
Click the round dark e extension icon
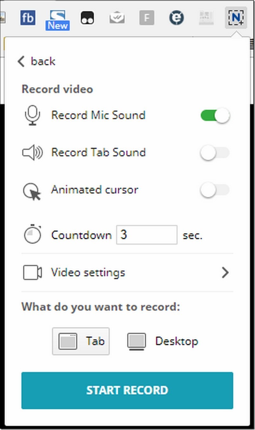(x=176, y=18)
